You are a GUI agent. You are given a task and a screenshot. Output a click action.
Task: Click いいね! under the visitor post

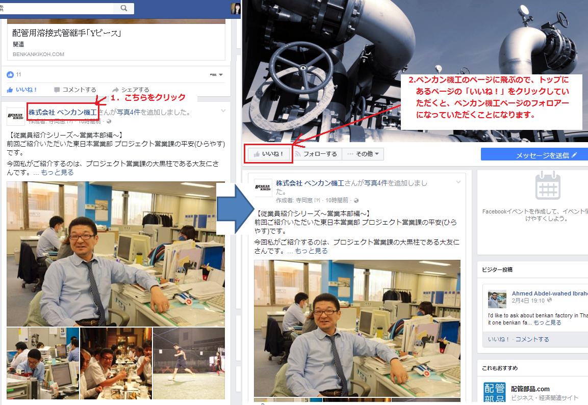pyautogui.click(x=498, y=339)
